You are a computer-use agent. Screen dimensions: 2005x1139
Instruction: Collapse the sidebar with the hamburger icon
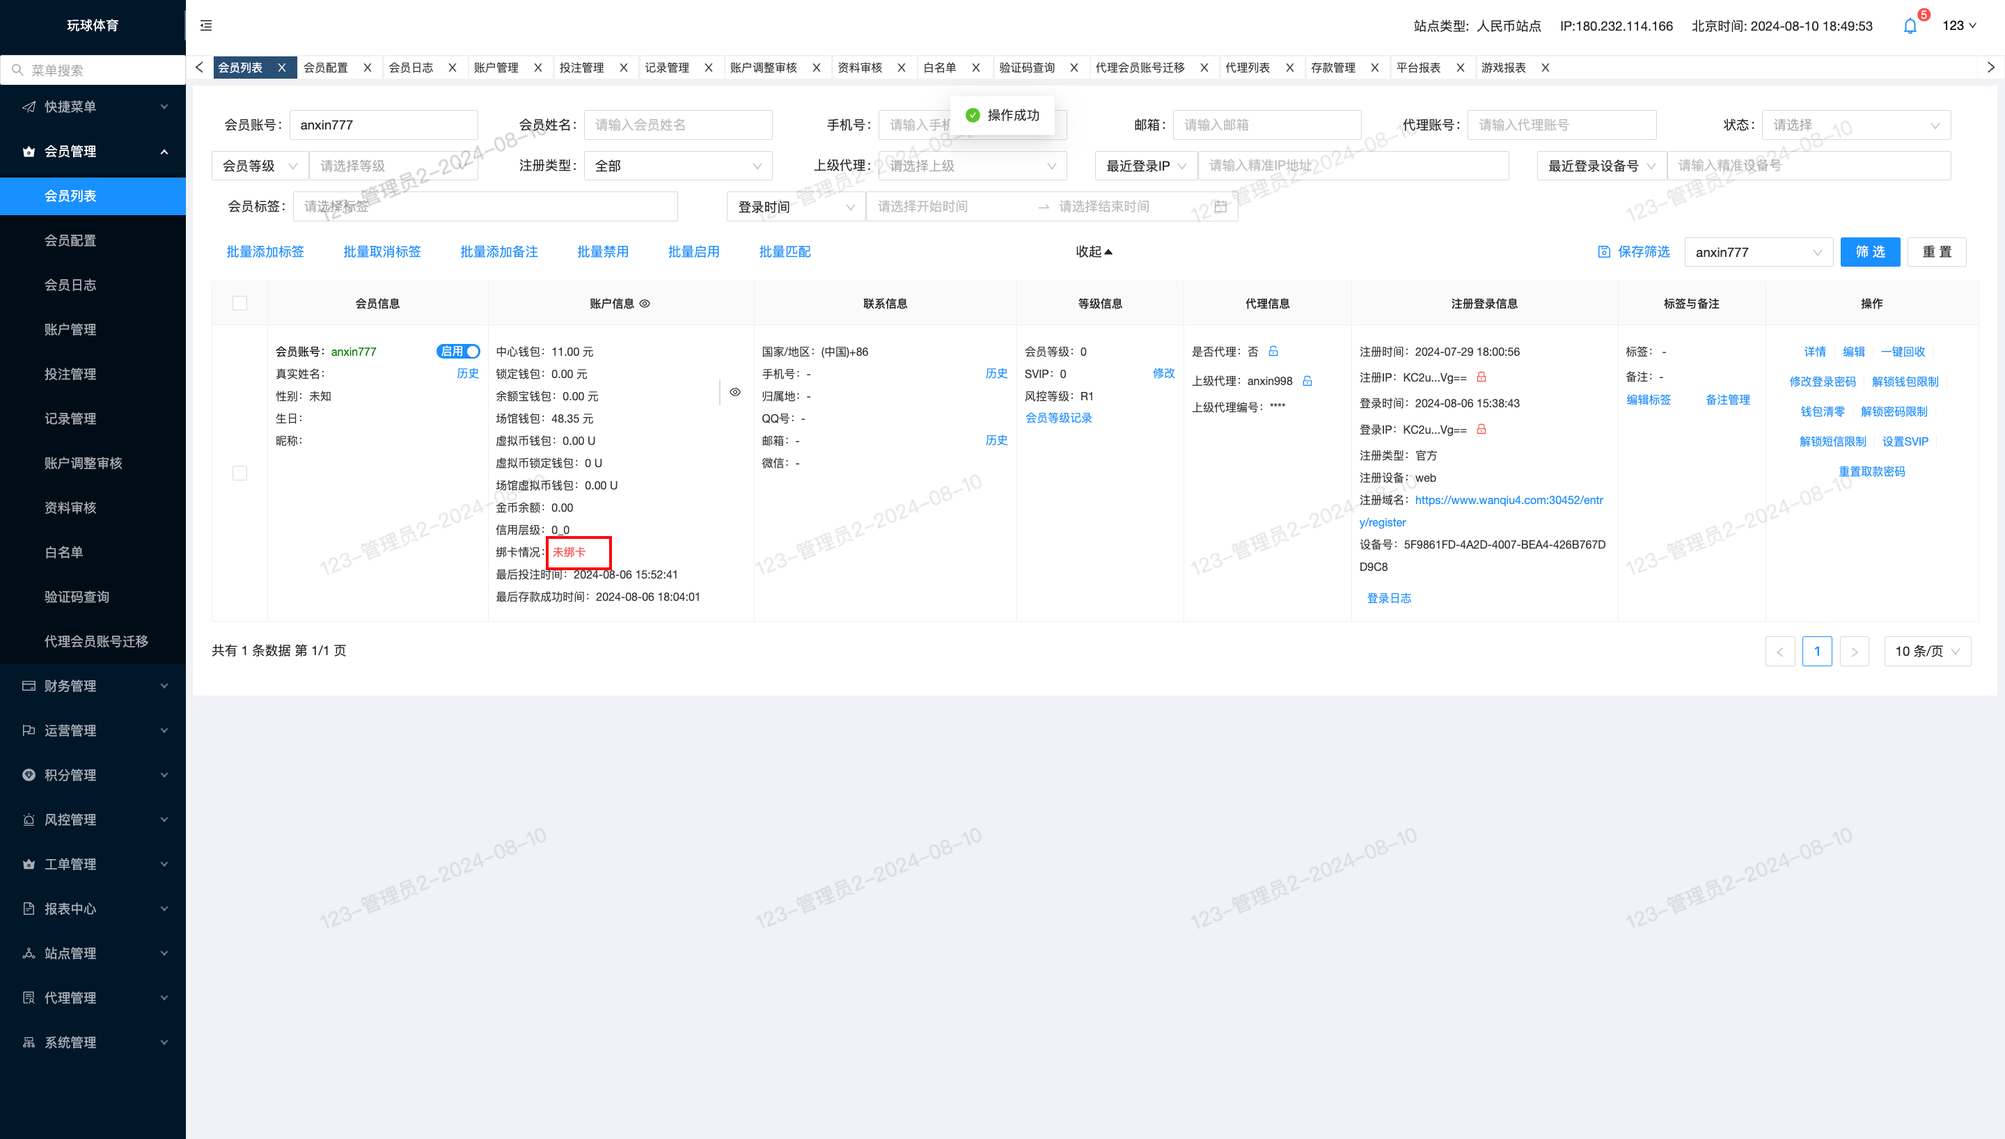tap(205, 26)
